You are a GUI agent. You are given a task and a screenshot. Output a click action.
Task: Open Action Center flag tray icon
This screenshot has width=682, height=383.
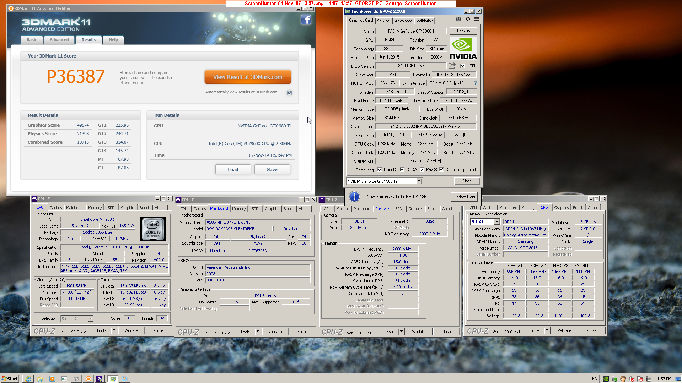(x=640, y=379)
